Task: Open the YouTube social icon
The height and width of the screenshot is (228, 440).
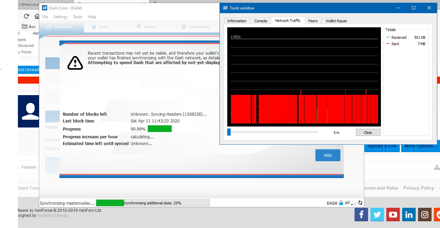Action: (x=393, y=215)
